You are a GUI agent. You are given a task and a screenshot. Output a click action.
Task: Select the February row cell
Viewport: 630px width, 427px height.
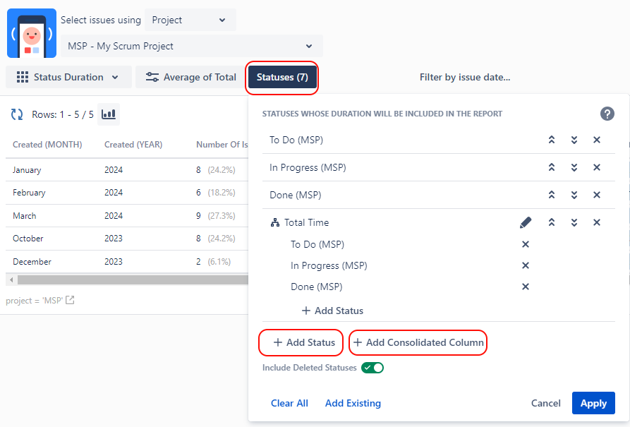coord(29,193)
